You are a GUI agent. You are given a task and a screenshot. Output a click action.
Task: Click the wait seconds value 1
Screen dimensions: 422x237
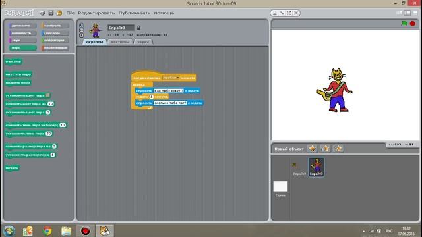151,97
